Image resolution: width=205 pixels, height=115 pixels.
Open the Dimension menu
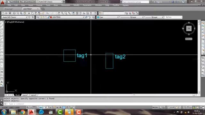click(x=66, y=5)
